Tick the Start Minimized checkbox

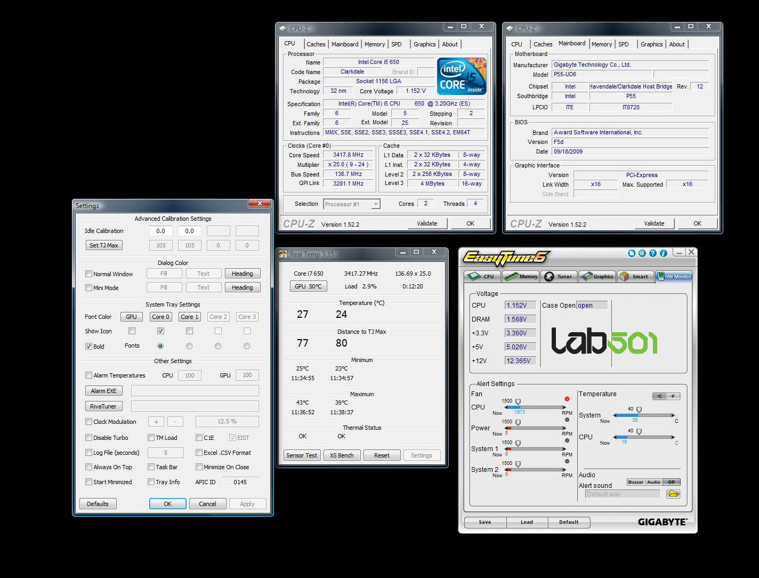click(88, 482)
